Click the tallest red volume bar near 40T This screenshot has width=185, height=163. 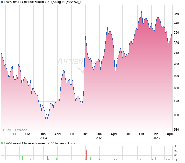(87, 155)
